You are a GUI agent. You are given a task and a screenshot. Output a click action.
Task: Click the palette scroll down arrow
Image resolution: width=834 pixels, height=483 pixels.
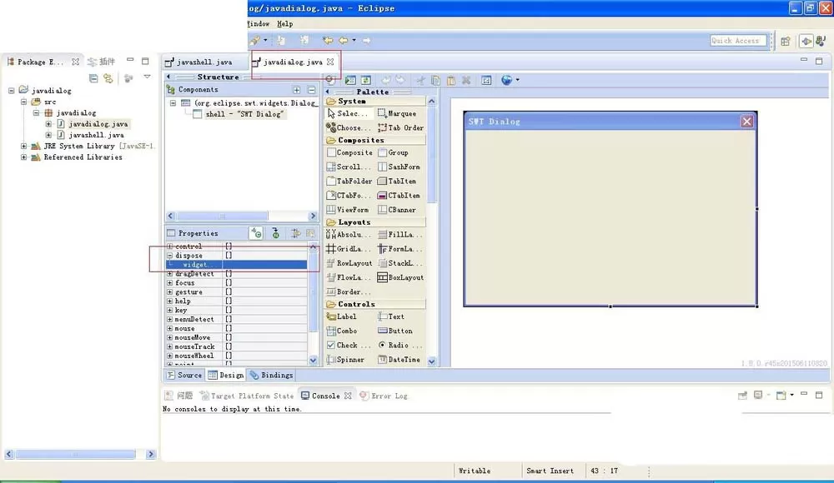click(431, 361)
